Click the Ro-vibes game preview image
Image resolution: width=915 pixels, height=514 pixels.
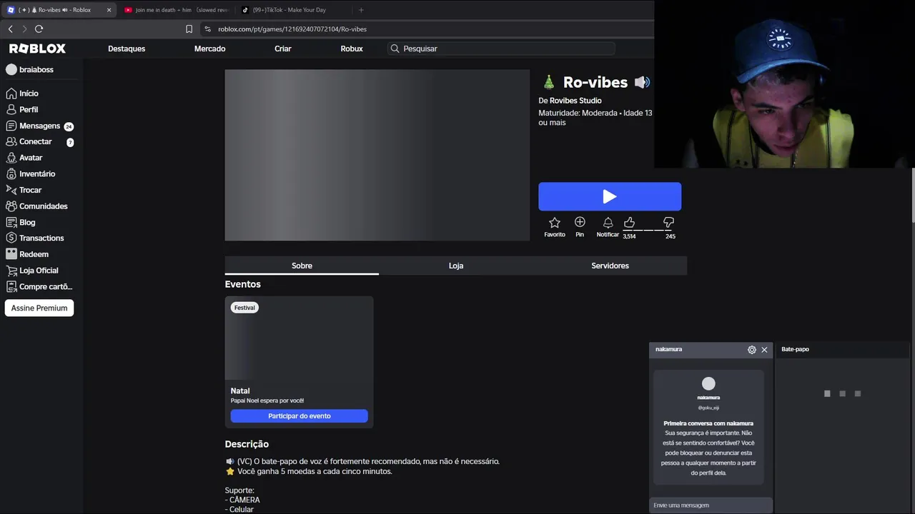pyautogui.click(x=377, y=155)
